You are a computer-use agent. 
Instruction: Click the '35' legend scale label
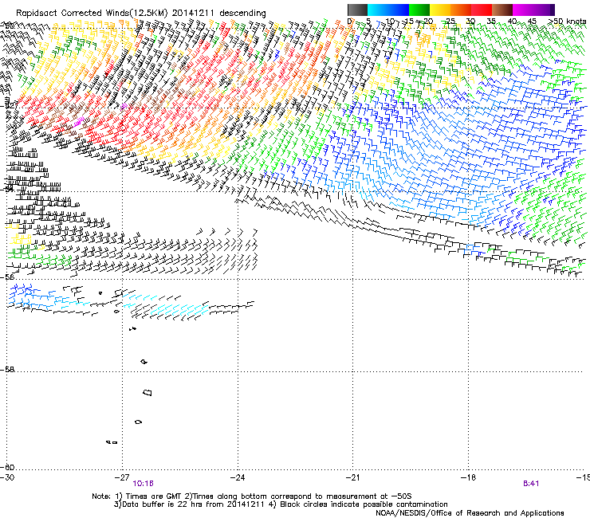(x=491, y=21)
